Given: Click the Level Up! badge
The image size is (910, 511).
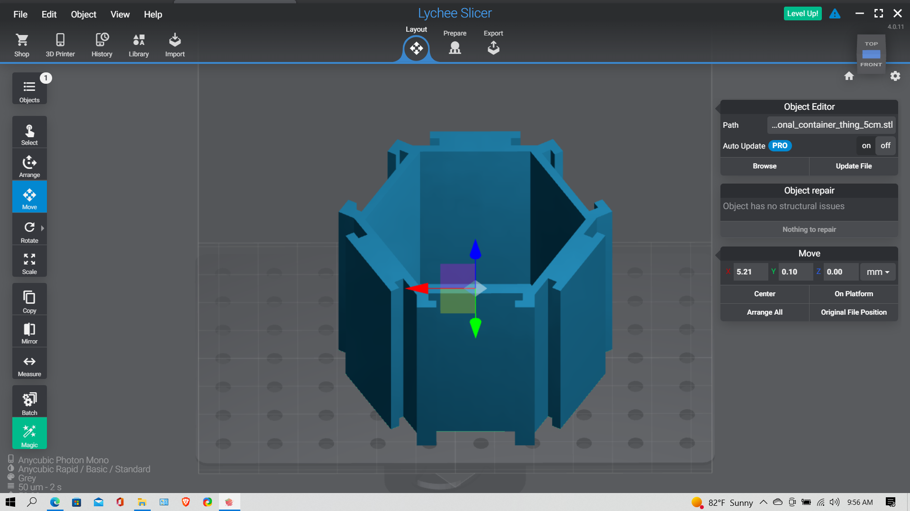Looking at the screenshot, I should coord(802,14).
